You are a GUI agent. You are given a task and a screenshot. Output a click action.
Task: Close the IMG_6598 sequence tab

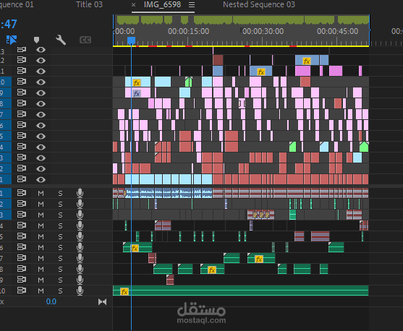coord(133,4)
